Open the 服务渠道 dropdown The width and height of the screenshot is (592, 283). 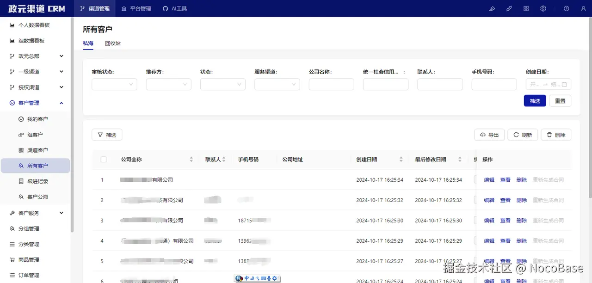[x=277, y=84]
